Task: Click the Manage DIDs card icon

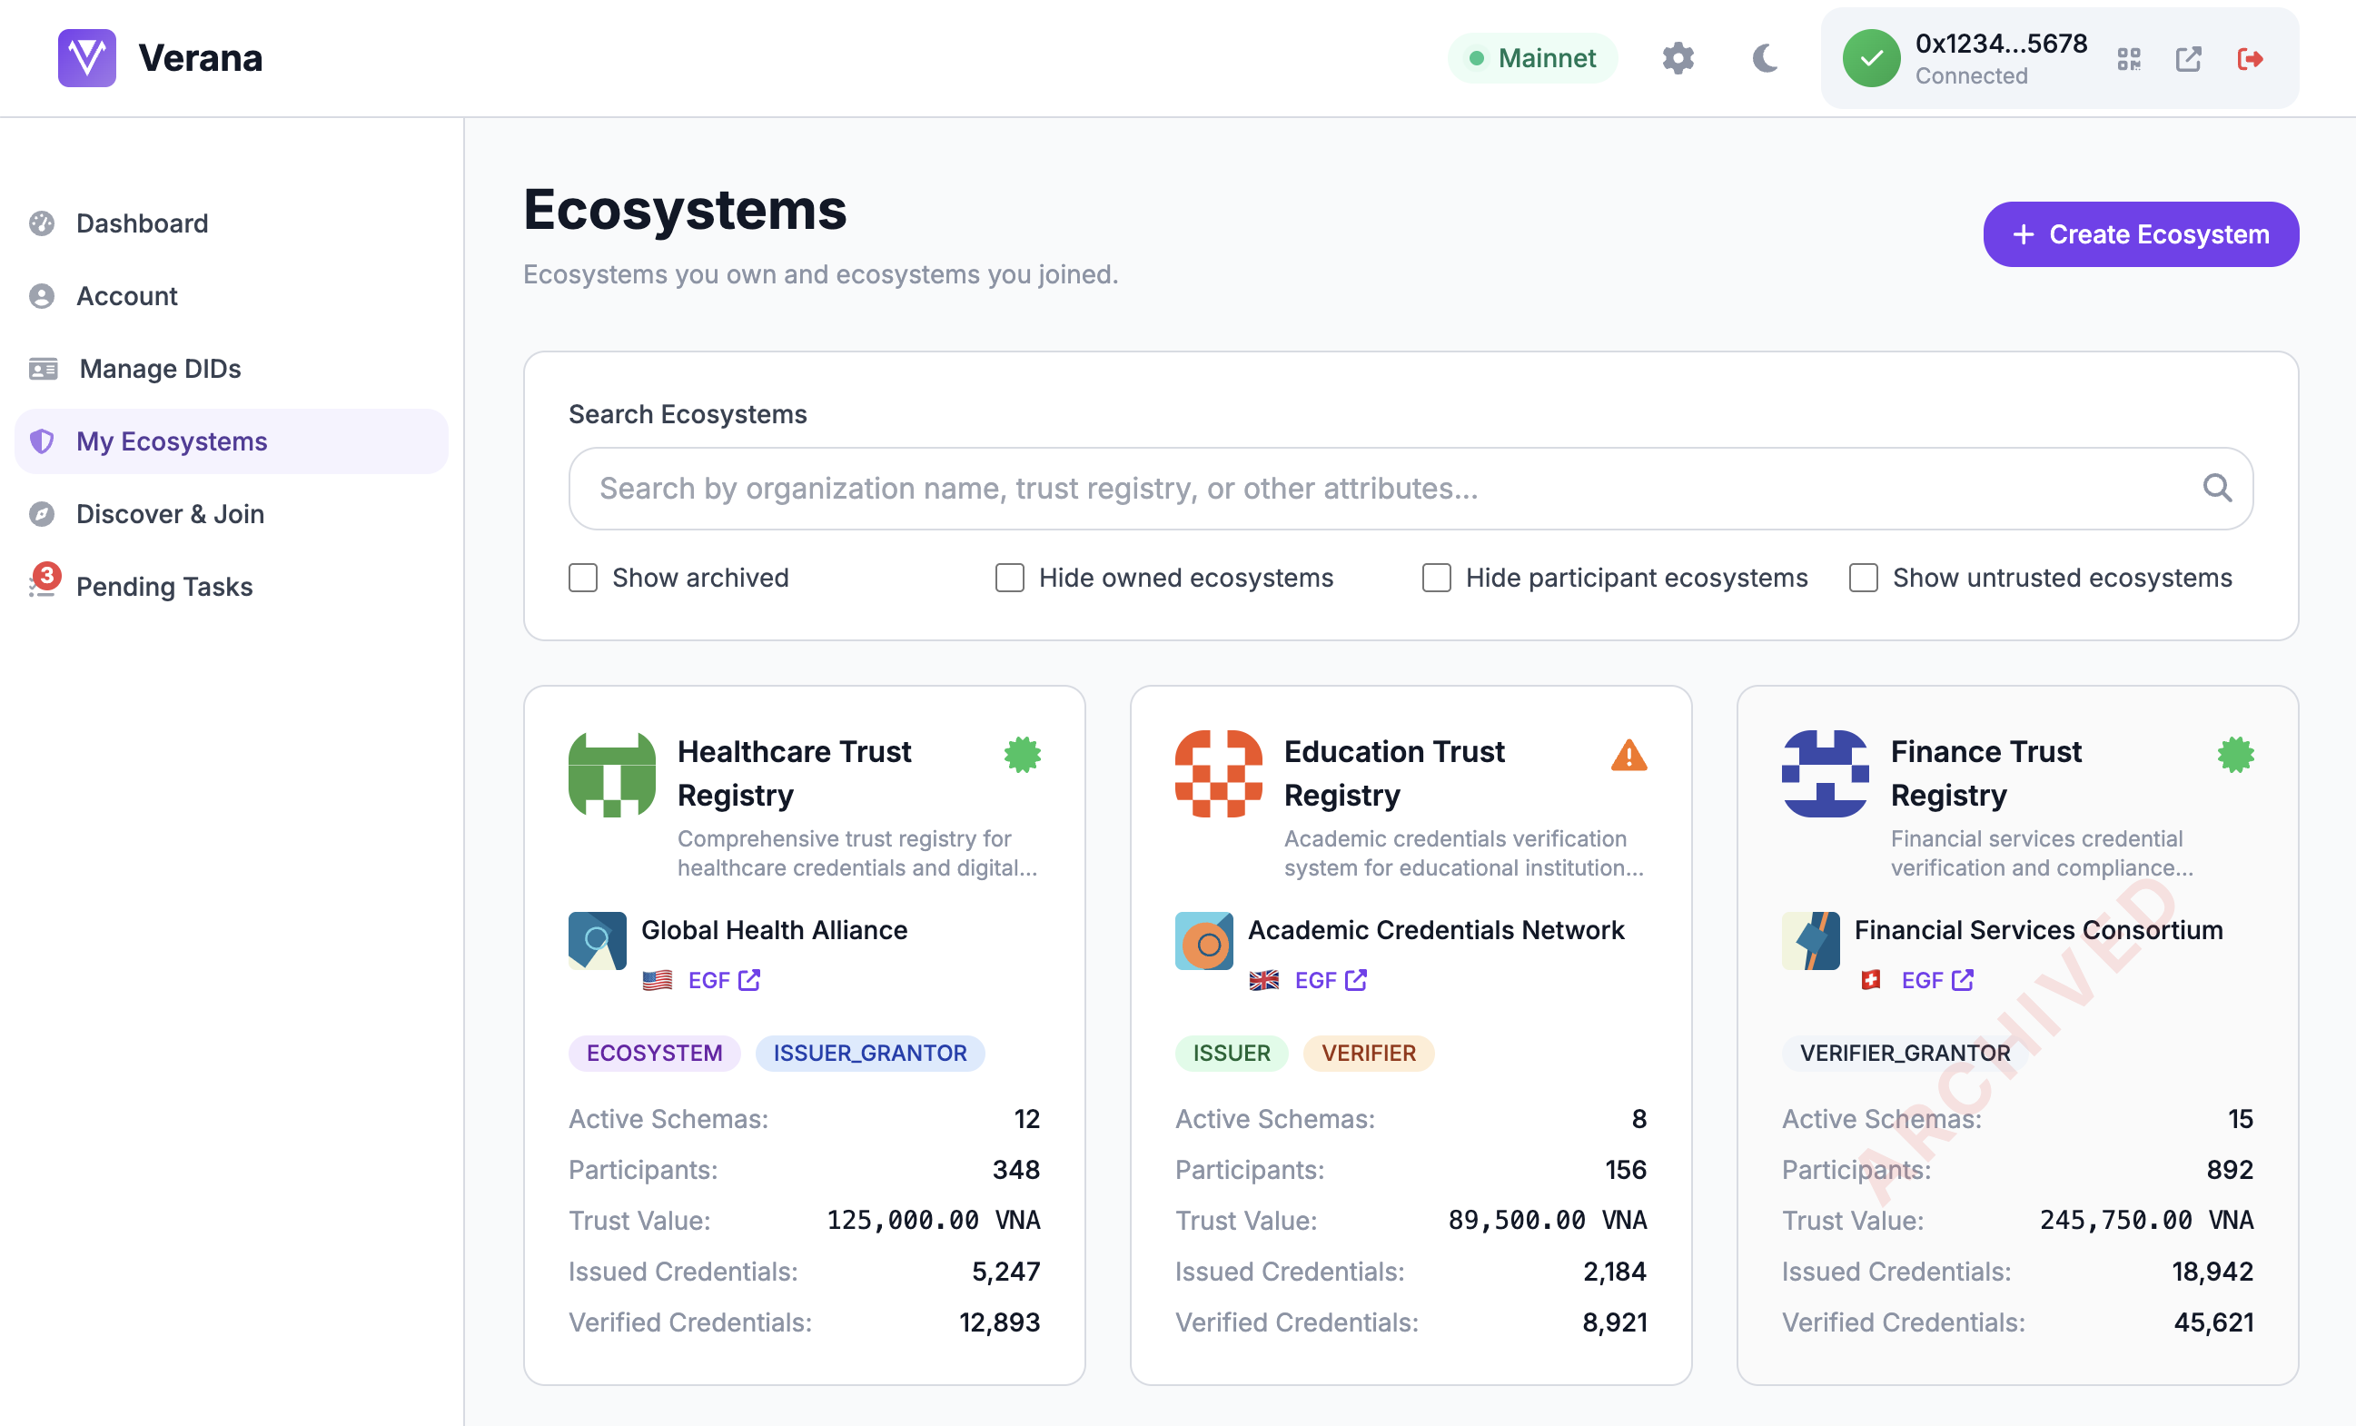Action: coord(43,368)
